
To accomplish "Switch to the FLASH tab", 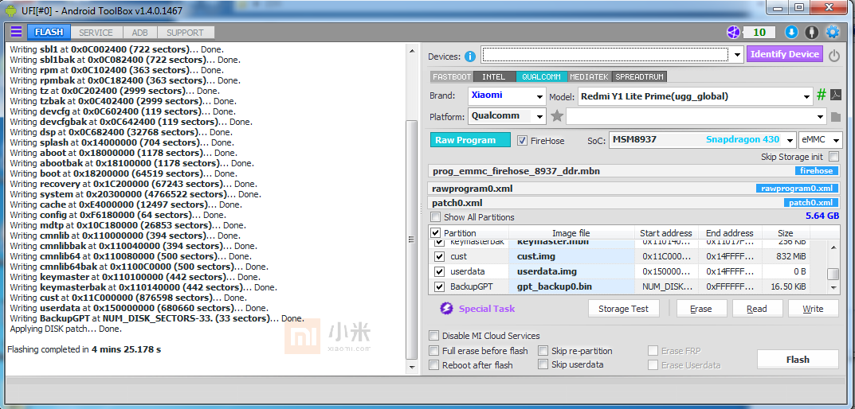I will pos(49,32).
